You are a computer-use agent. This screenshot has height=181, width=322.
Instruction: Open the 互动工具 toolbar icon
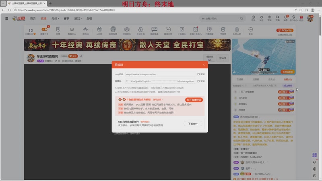click(140, 31)
